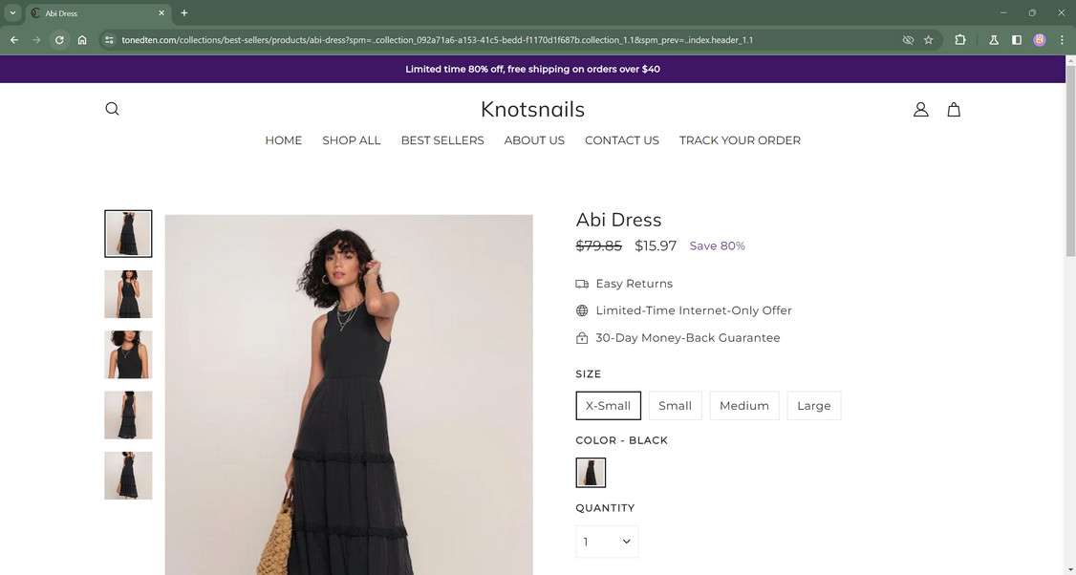Select the Black color swatch

click(x=590, y=471)
